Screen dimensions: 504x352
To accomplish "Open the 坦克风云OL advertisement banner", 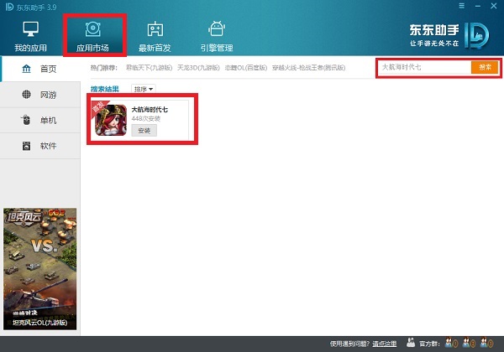I will [39, 269].
